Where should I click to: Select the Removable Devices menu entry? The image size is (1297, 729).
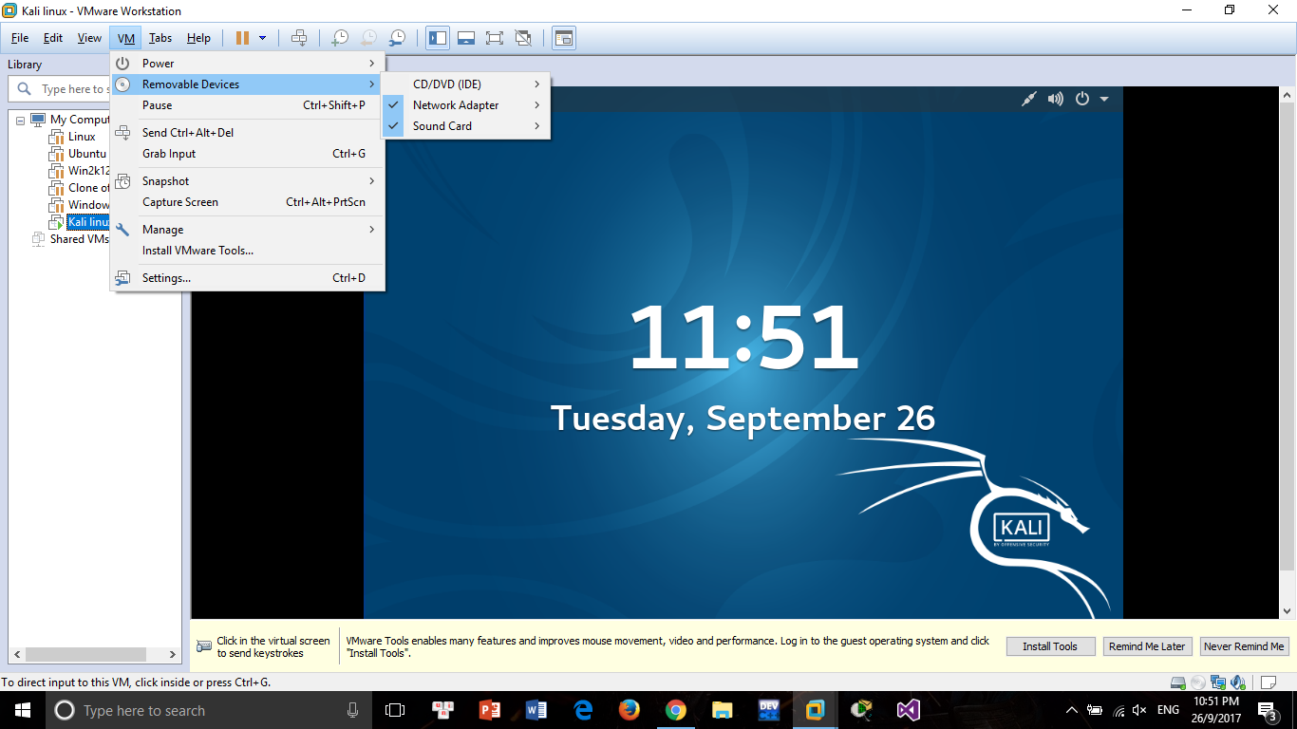[x=248, y=84]
